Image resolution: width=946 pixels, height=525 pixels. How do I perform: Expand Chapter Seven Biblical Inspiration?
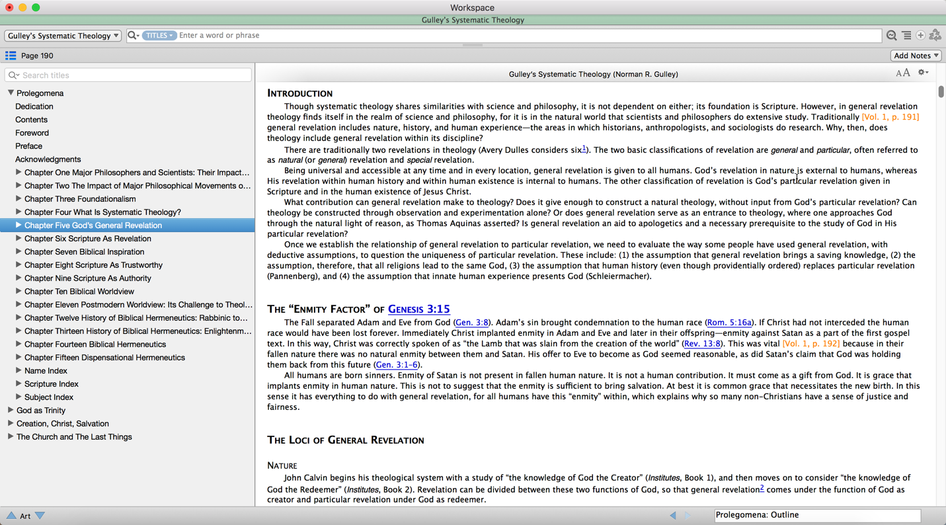pyautogui.click(x=19, y=251)
